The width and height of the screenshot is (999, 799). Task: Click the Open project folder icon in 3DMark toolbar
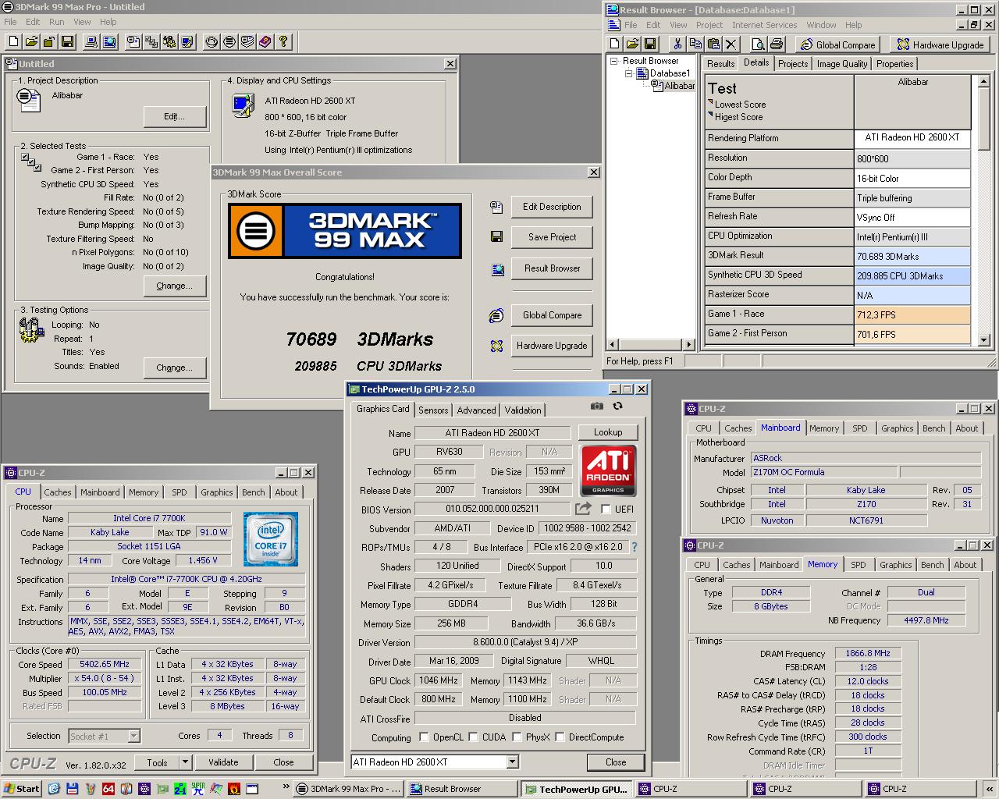(x=31, y=42)
